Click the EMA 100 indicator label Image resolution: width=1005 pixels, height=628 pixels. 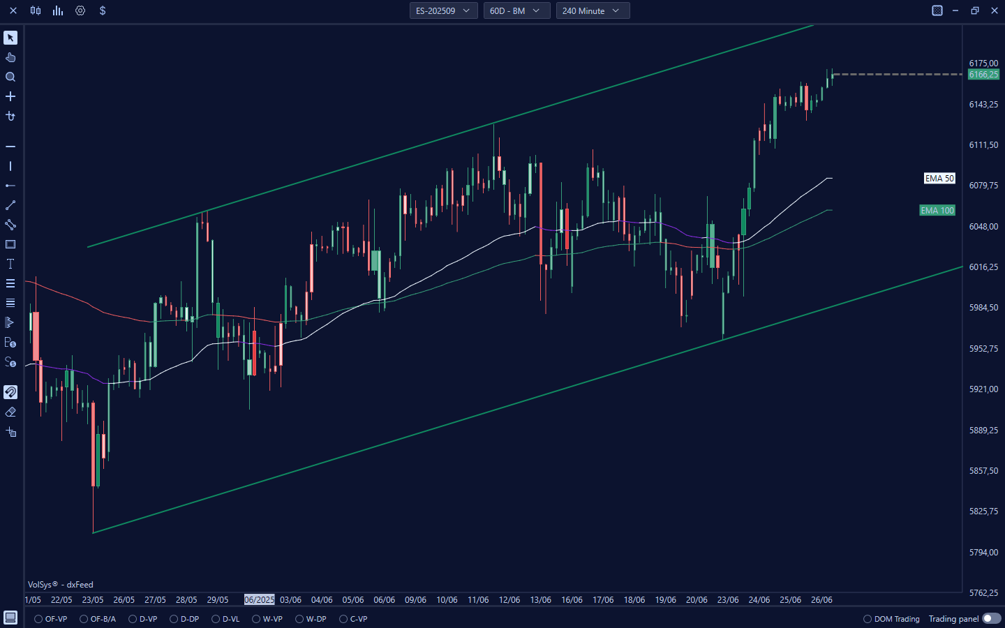point(937,211)
